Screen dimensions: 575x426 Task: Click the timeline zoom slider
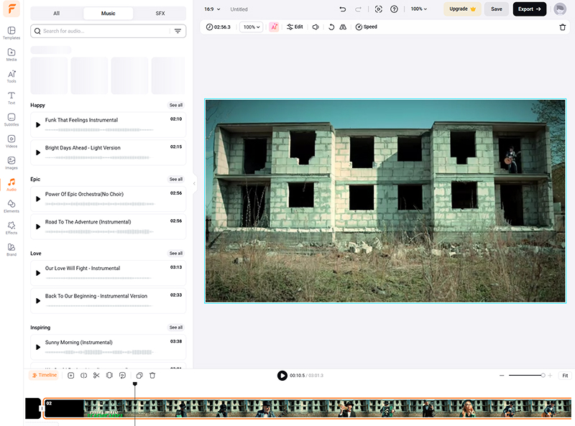coord(526,376)
